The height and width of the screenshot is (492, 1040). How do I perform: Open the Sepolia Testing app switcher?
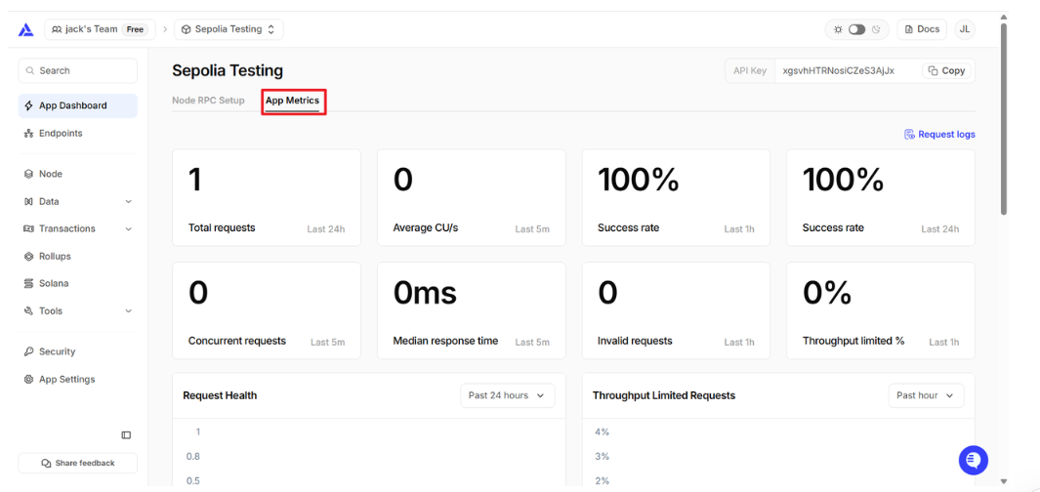point(229,29)
